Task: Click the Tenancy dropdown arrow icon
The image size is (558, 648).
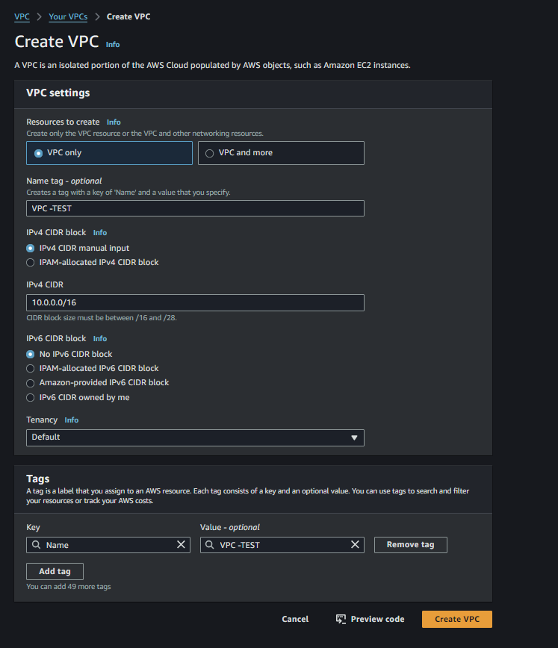Action: 354,437
